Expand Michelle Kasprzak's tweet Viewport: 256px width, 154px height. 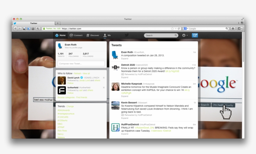coord(125,96)
